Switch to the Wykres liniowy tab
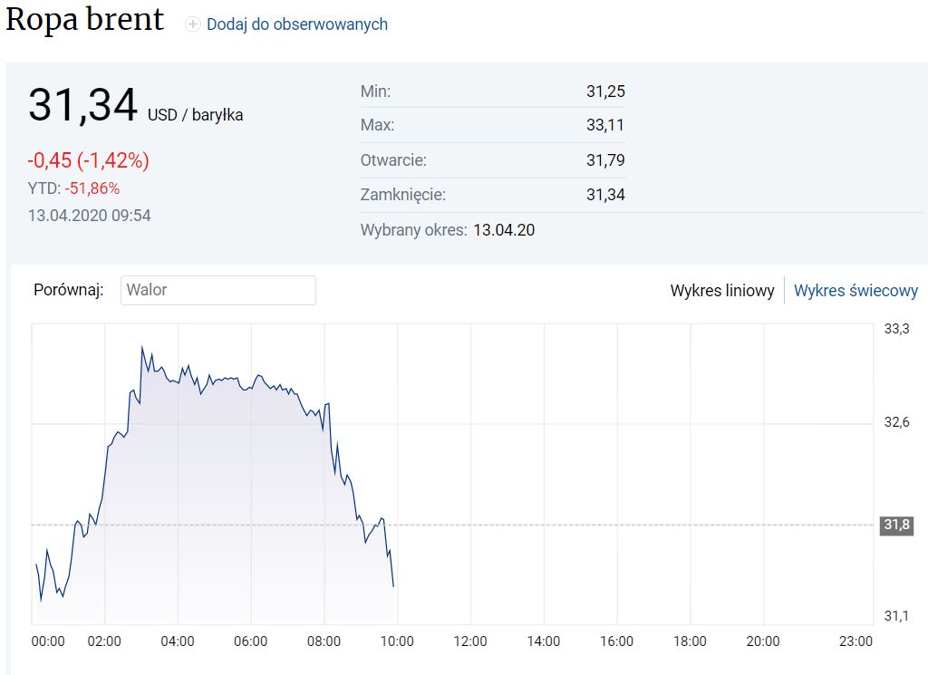 (x=721, y=291)
